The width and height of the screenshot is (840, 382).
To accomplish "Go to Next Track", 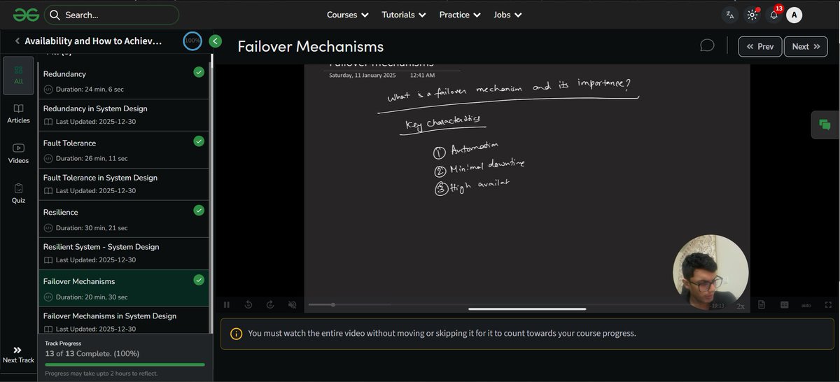I will point(18,355).
